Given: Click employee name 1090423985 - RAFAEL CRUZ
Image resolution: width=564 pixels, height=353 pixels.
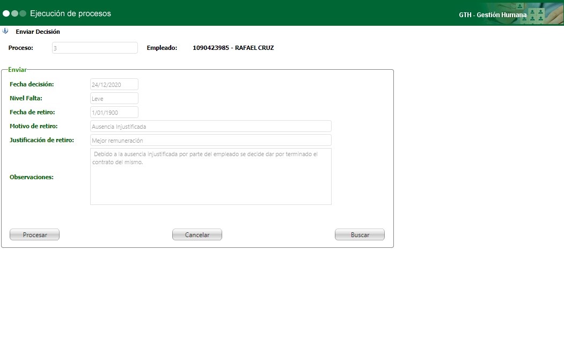Looking at the screenshot, I should [233, 48].
